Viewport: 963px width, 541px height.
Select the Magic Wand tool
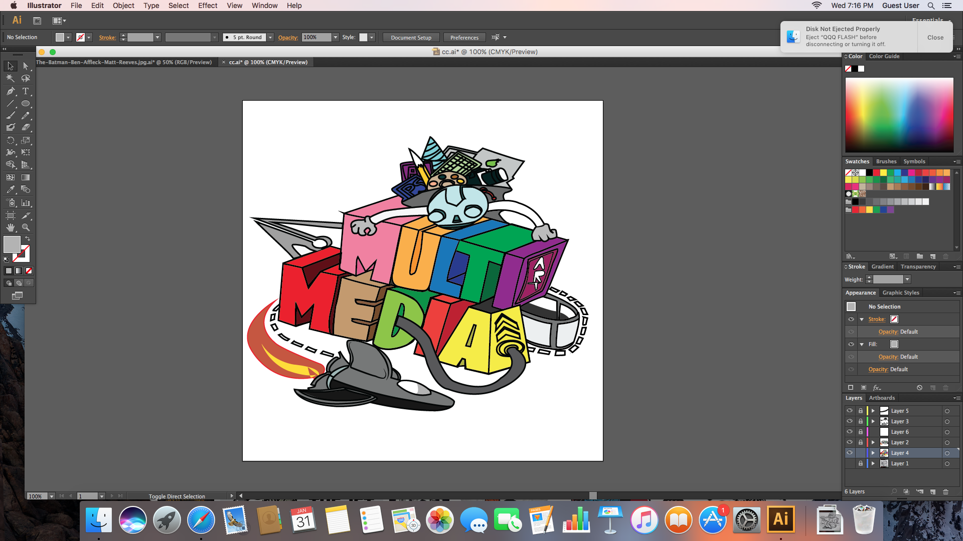11,78
